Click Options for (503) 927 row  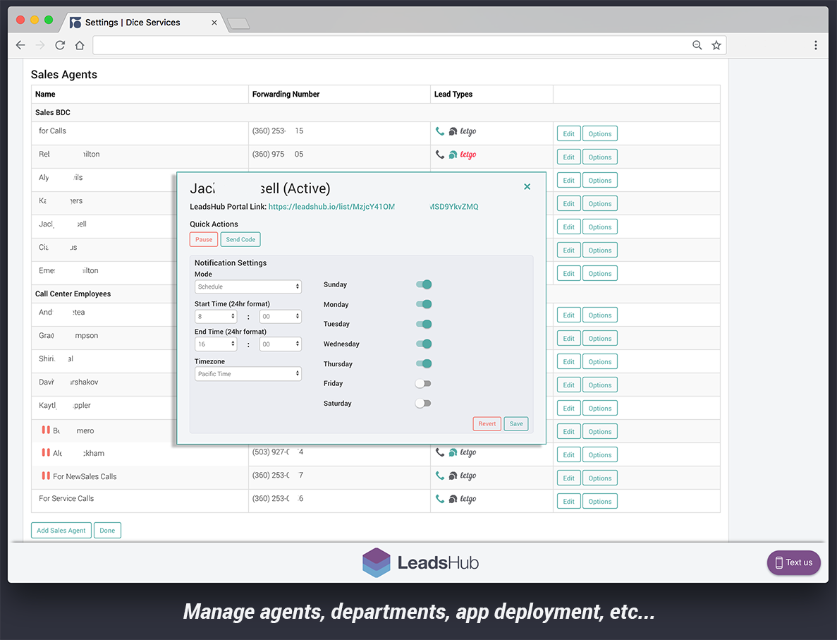click(600, 454)
